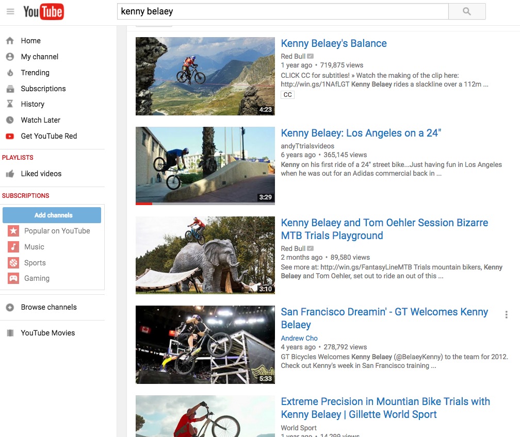Open the hamburger guide menu
The width and height of the screenshot is (520, 437).
click(x=10, y=12)
